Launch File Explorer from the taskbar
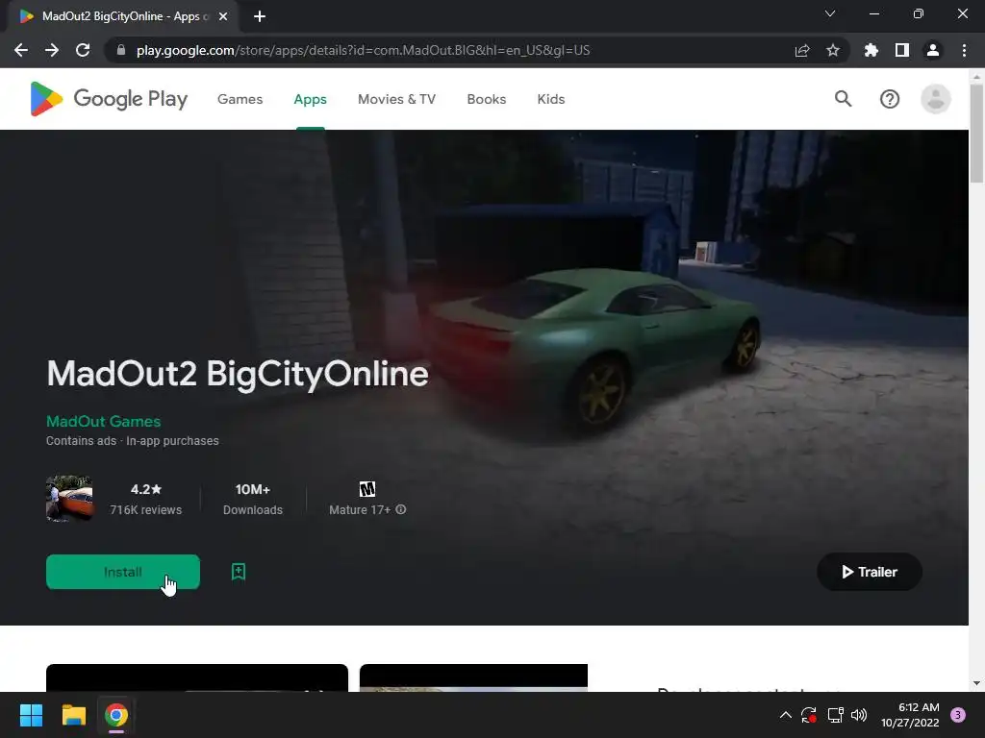Image resolution: width=985 pixels, height=738 pixels. (73, 715)
